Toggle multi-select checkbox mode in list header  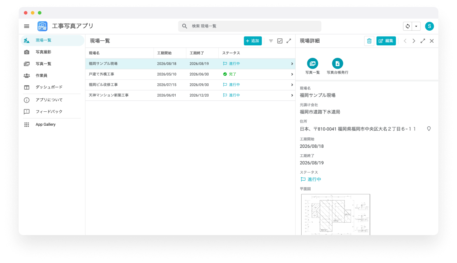click(x=280, y=41)
